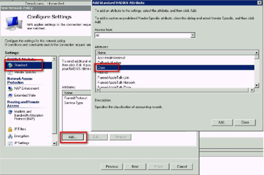Image resolution: width=264 pixels, height=175 pixels.
Task: Click the Name column header in wizard
Action: click(77, 93)
